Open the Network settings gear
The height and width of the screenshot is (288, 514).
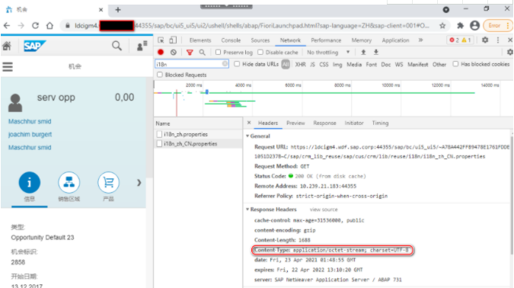pos(509,52)
